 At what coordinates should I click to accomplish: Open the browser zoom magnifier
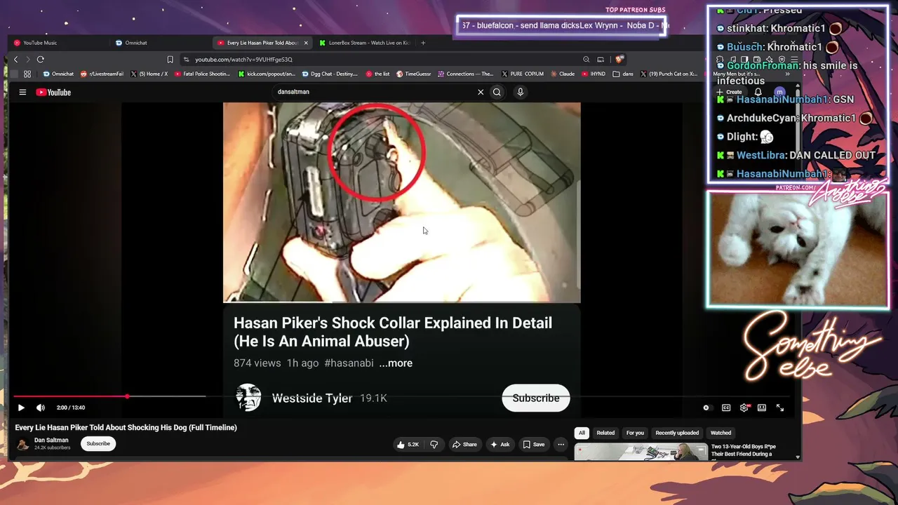pos(587,60)
